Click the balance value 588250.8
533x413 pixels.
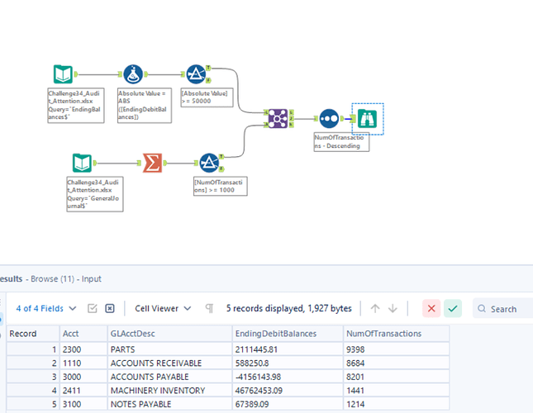point(288,363)
